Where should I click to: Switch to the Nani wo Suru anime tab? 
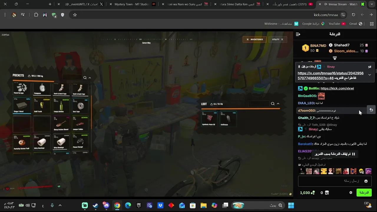click(185, 4)
